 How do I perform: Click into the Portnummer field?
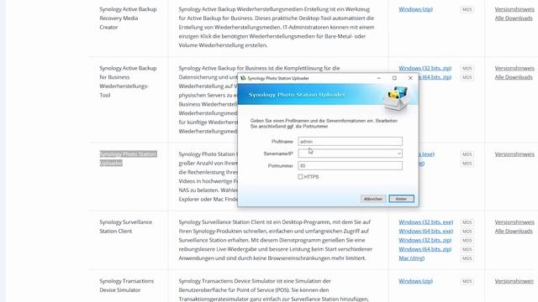coord(350,166)
